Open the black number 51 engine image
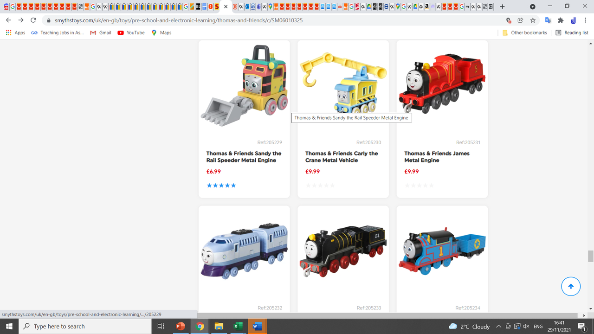 (343, 251)
